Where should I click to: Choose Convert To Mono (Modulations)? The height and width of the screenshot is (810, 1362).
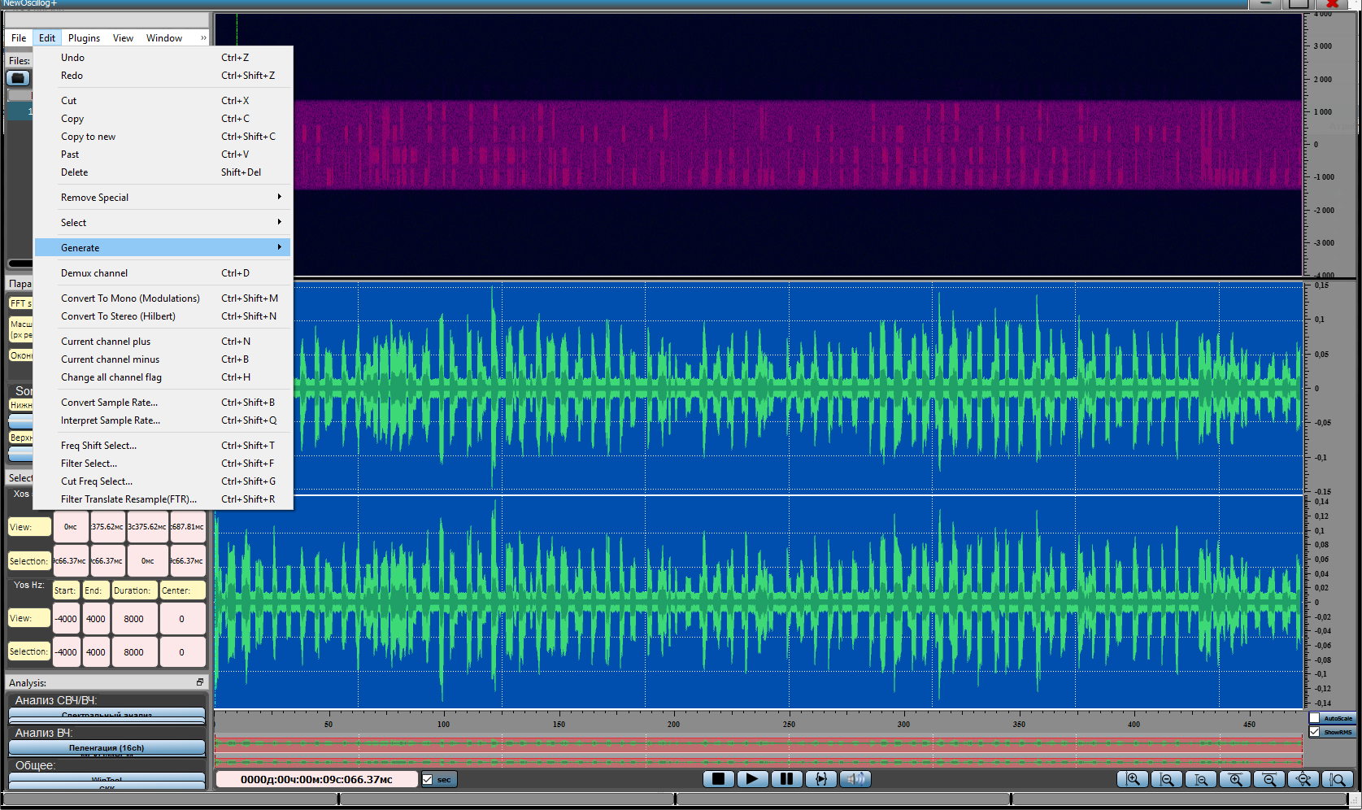coord(163,298)
